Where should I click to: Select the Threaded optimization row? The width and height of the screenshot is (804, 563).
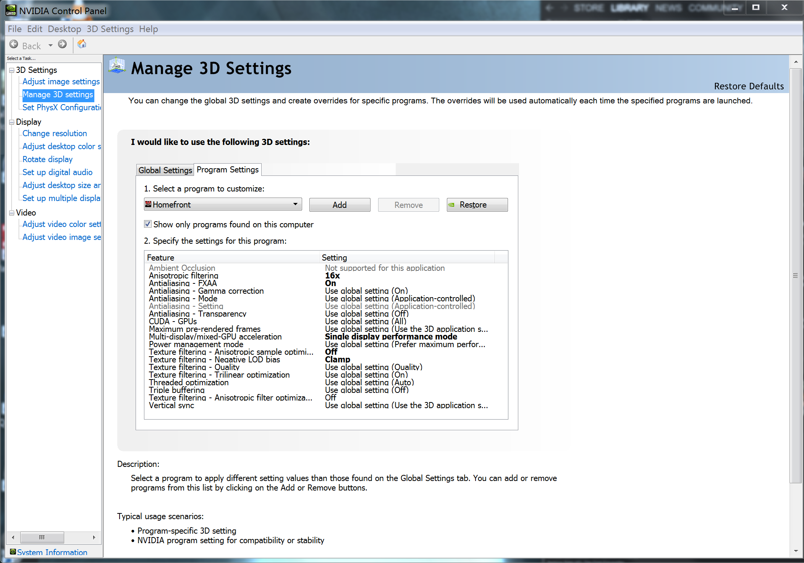coord(326,382)
